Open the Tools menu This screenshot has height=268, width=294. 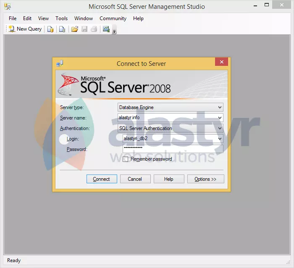(61, 18)
